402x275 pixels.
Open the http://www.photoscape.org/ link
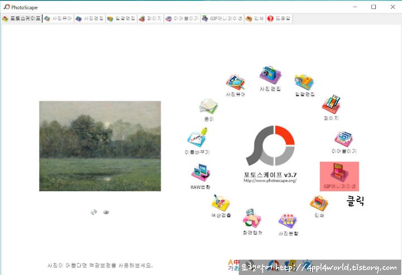pyautogui.click(x=270, y=181)
